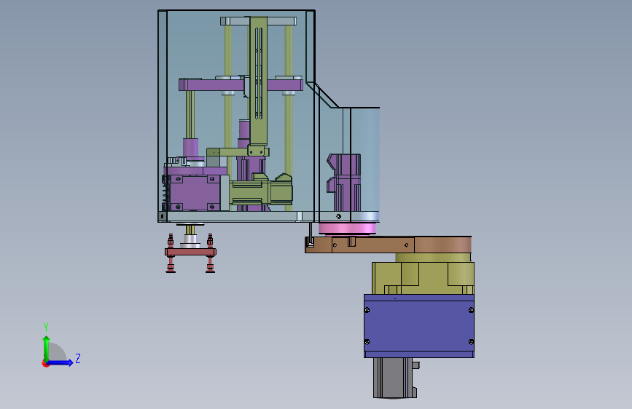The width and height of the screenshot is (632, 409).
Task: Select the pink ring under the enclosure
Action: pyautogui.click(x=347, y=229)
